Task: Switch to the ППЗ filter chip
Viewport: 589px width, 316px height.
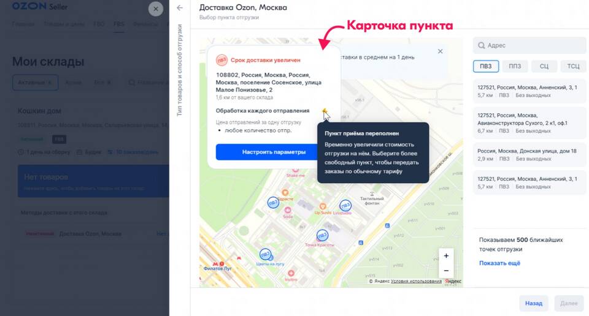Action: tap(515, 66)
